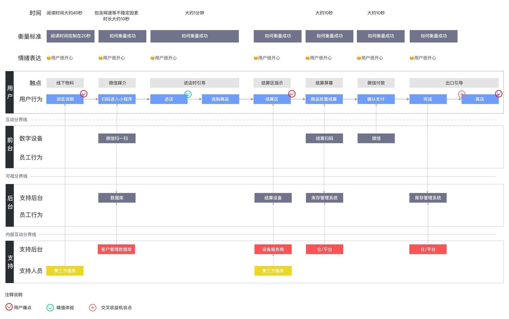Select the red pain-point face on 离店

[499, 94]
